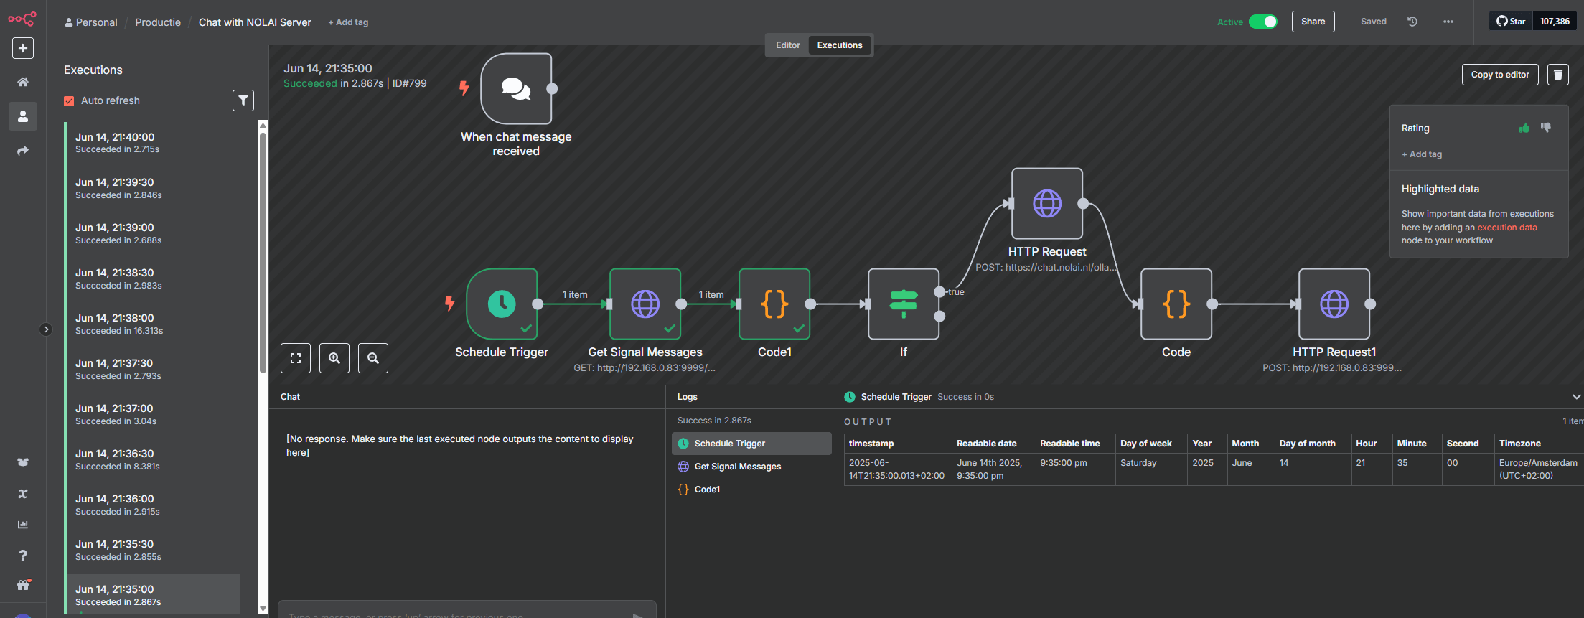
Task: Select the Schedule Trigger node
Action: tap(502, 304)
